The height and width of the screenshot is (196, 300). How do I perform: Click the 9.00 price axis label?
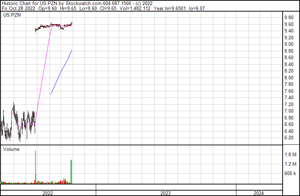(289, 44)
